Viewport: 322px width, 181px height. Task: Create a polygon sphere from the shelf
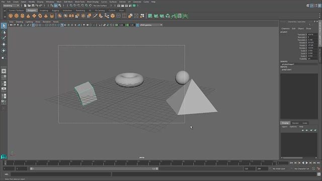click(x=11, y=16)
